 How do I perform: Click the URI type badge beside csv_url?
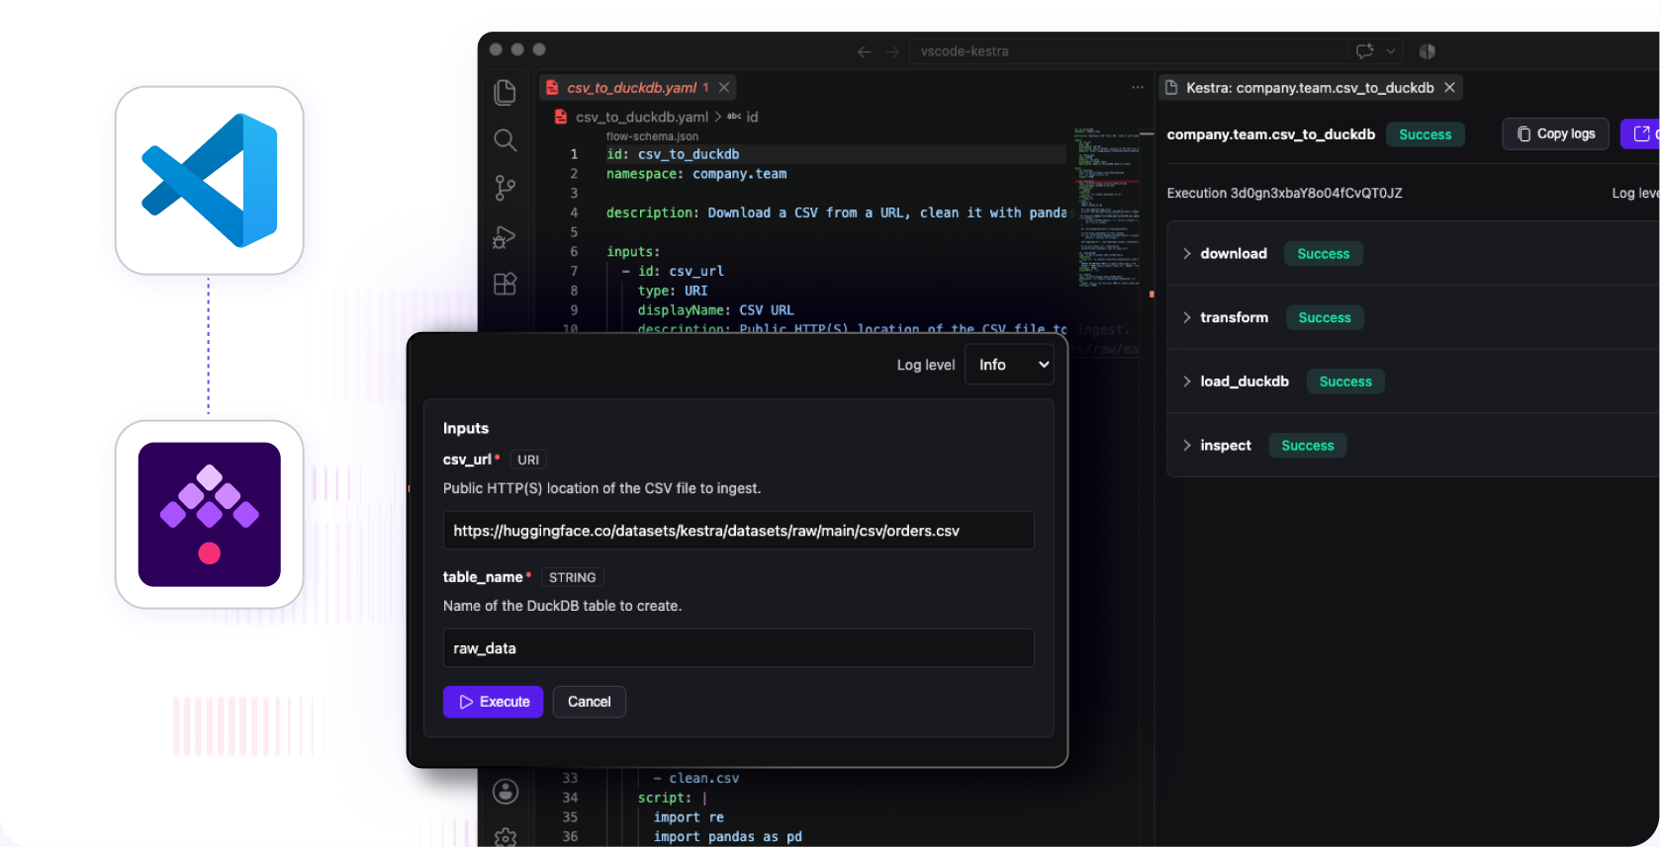point(528,460)
